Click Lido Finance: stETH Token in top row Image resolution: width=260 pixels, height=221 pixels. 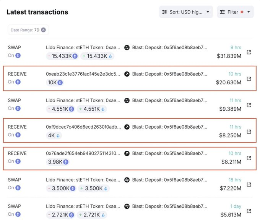pyautogui.click(x=83, y=47)
